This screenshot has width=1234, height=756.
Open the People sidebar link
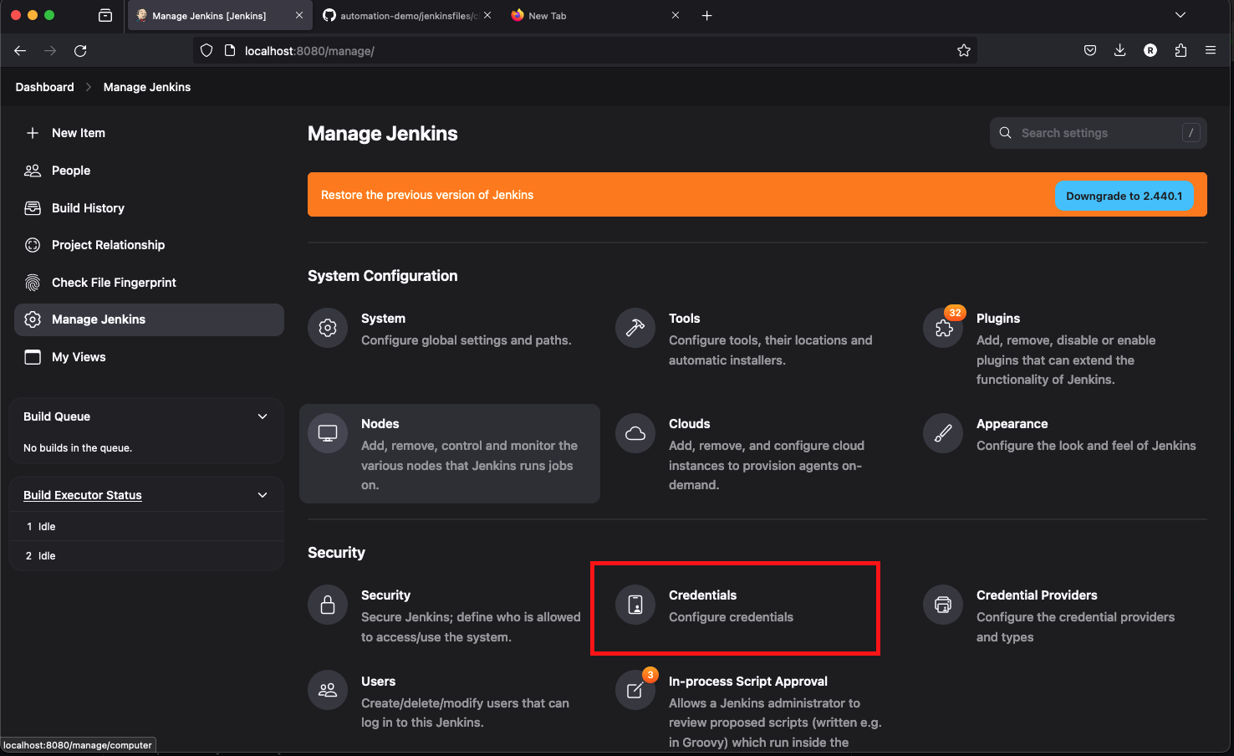tap(71, 171)
